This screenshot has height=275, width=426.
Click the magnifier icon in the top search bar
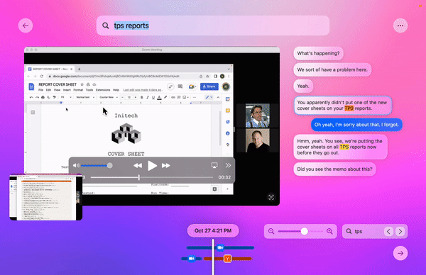(105, 26)
